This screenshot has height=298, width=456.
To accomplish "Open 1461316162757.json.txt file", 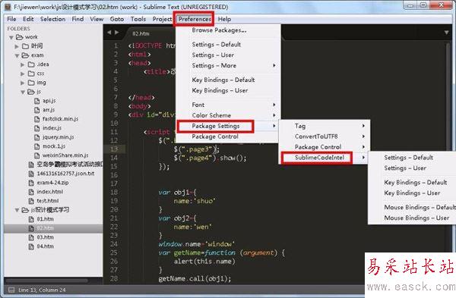I will point(65,174).
